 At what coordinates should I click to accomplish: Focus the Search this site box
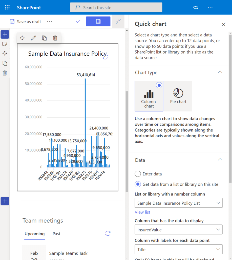point(116,7)
